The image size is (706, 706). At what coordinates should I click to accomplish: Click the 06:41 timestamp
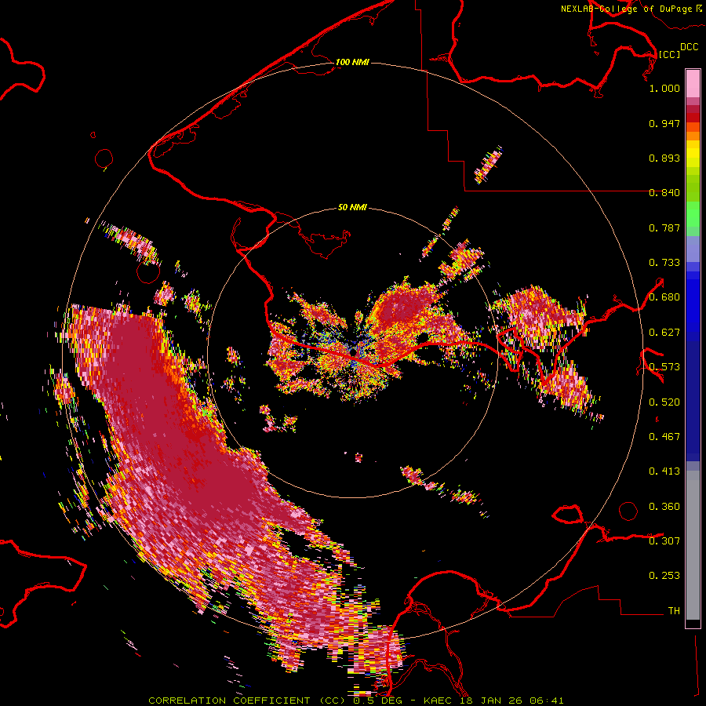tap(547, 701)
